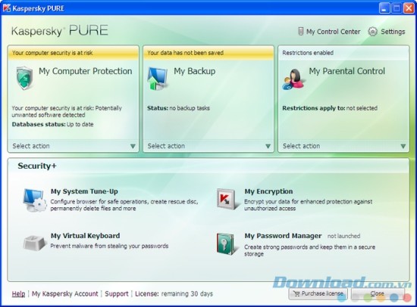Image resolution: width=417 pixels, height=307 pixels.
Task: Click the shopping cart icon on Purchase license
Action: (296, 293)
